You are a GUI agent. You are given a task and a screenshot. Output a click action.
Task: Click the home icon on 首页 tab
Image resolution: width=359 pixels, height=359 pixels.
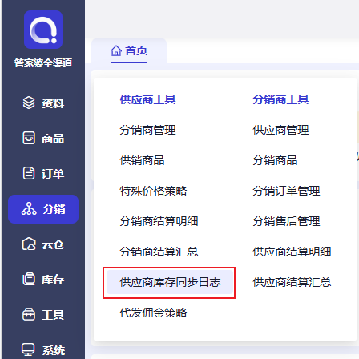click(x=116, y=50)
